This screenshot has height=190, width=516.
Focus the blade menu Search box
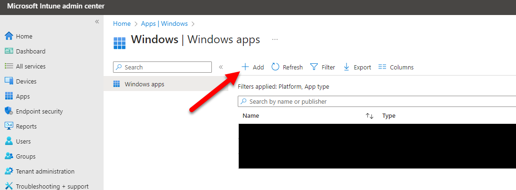pyautogui.click(x=162, y=67)
